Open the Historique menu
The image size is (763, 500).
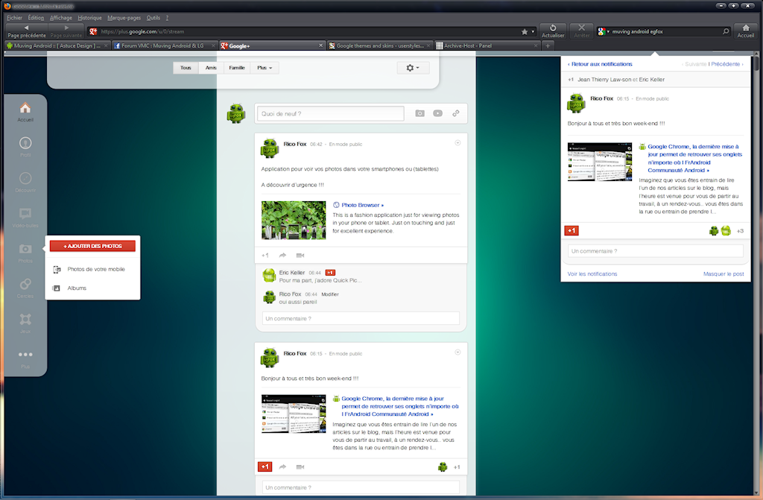pos(89,18)
